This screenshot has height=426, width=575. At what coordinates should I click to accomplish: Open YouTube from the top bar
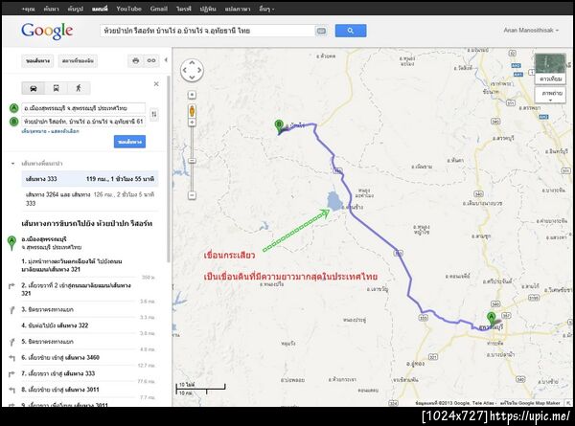(x=128, y=9)
